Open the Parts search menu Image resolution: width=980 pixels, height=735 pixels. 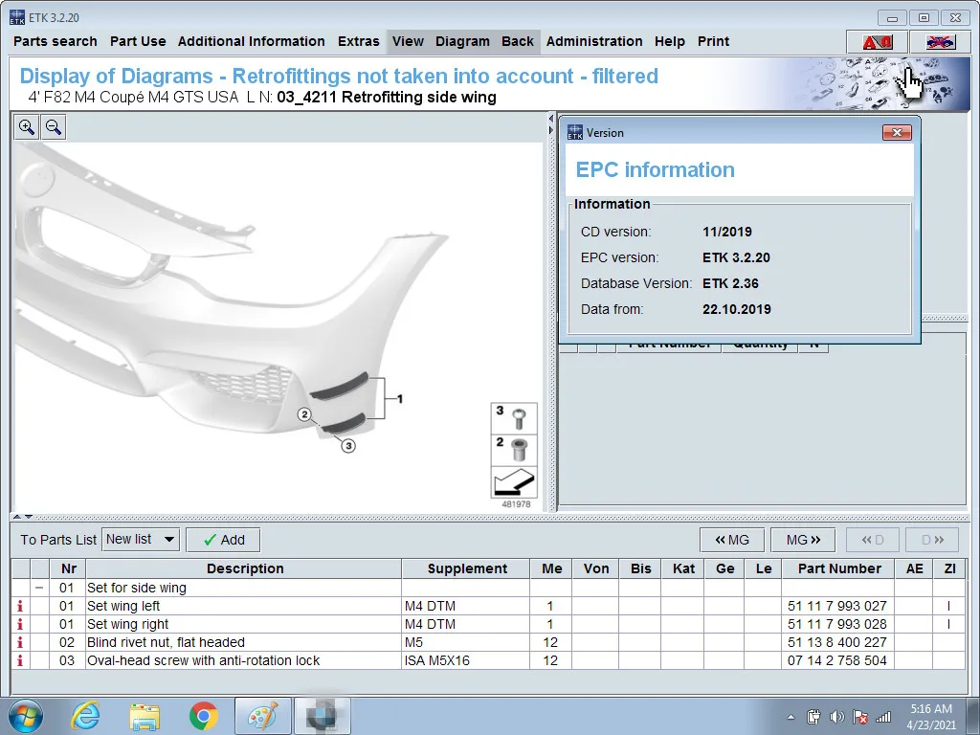(x=55, y=41)
